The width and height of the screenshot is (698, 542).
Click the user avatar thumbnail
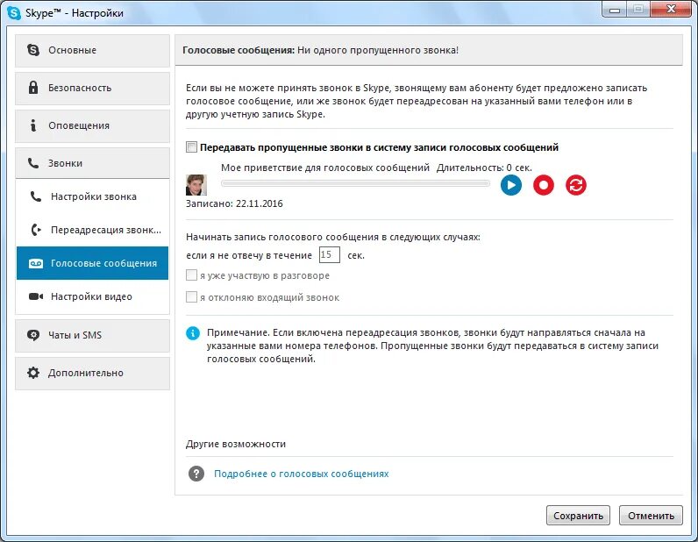click(x=196, y=185)
